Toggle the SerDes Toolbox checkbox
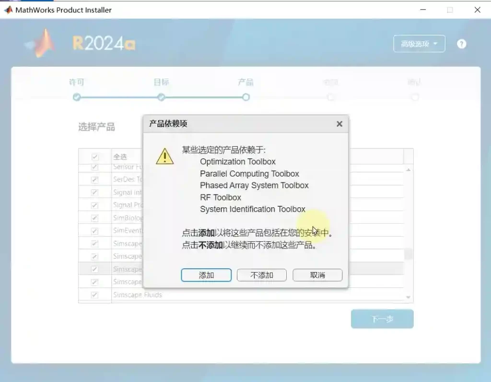 (95, 179)
